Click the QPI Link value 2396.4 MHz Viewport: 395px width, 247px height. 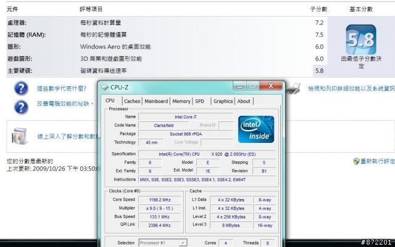click(160, 225)
